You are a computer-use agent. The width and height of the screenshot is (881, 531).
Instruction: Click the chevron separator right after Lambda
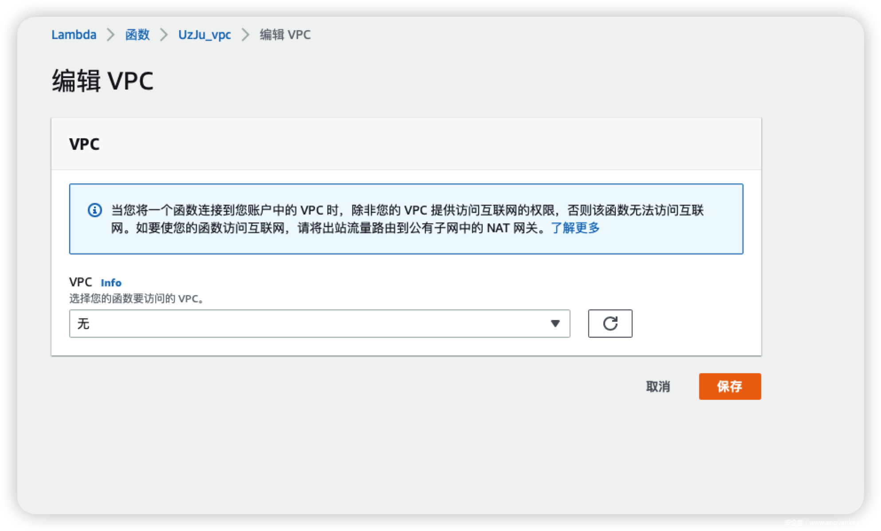point(110,35)
